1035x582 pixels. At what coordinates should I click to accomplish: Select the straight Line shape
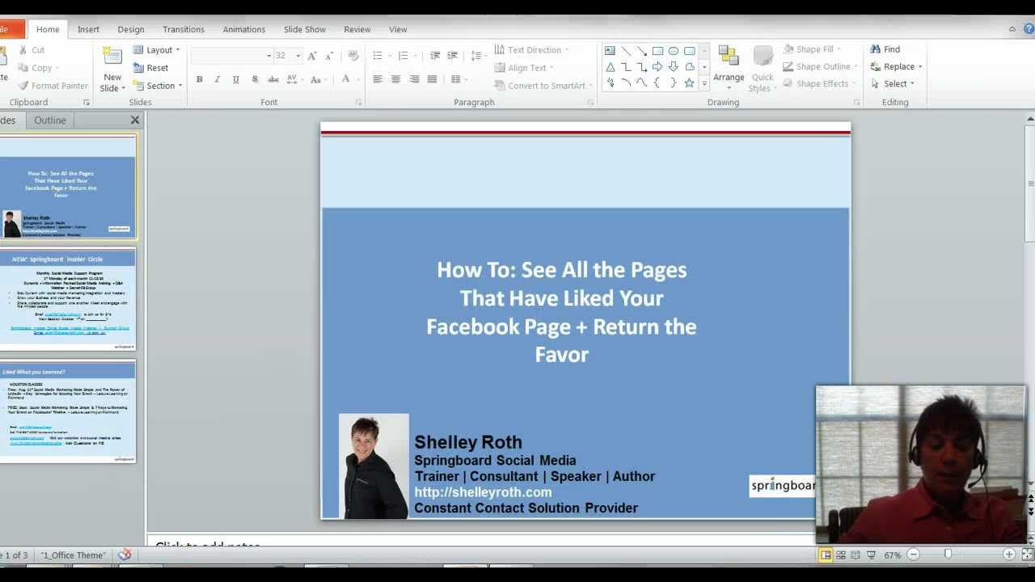coord(626,51)
